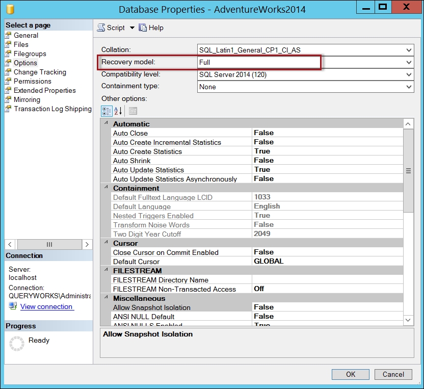Click the View connection icon

(13, 306)
